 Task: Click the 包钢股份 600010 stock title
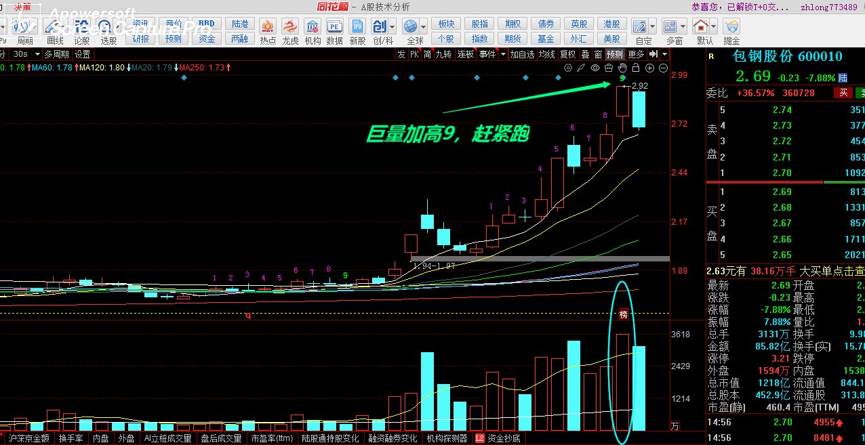788,57
